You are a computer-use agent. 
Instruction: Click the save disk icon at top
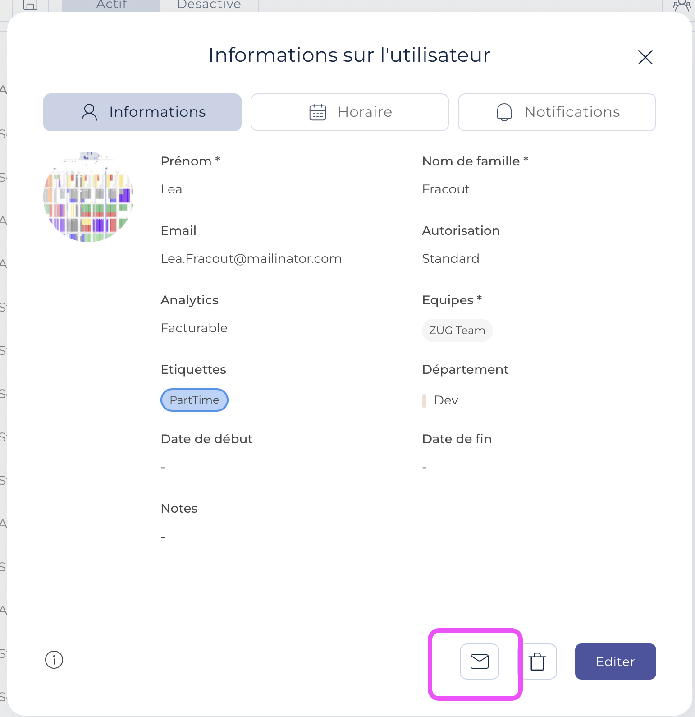click(x=30, y=5)
